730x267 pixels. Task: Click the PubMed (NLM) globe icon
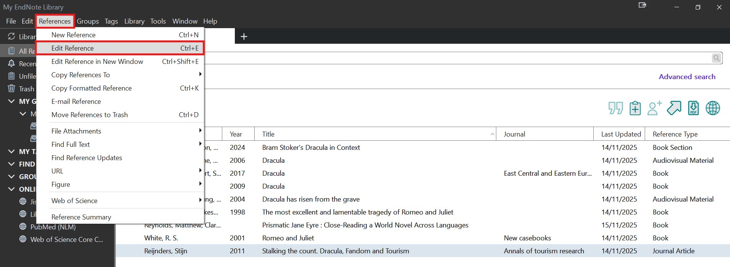(x=23, y=227)
